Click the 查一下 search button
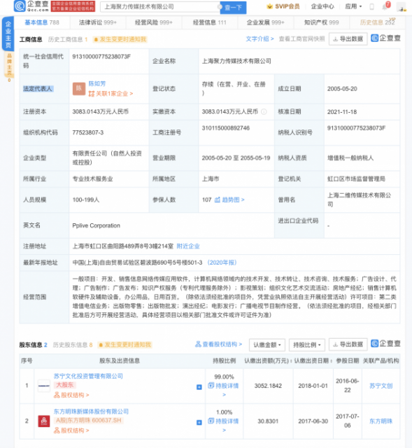Viewport: 412px width, 448px height. coord(233,8)
